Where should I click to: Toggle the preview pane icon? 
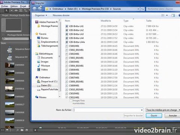click(x=173, y=15)
